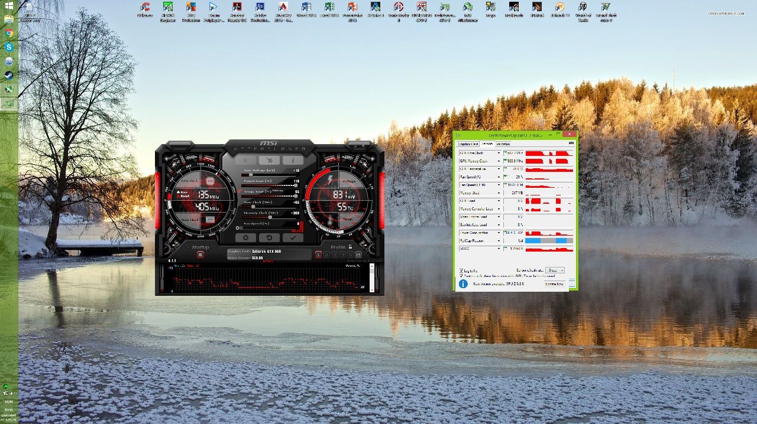
Task: Toggle Log to file checkbox in GPU-Z
Action: (x=461, y=270)
